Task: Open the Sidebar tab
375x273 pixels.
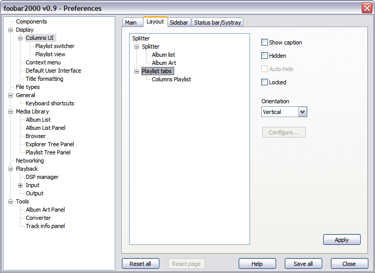Action: pos(179,22)
